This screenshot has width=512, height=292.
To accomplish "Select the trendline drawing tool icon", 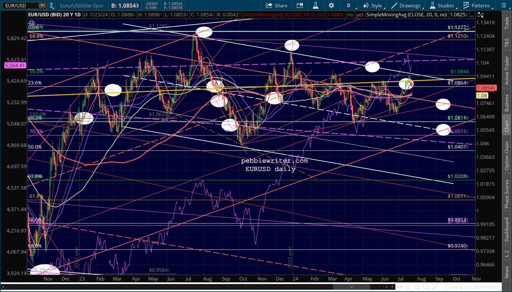I will (x=435, y=287).
